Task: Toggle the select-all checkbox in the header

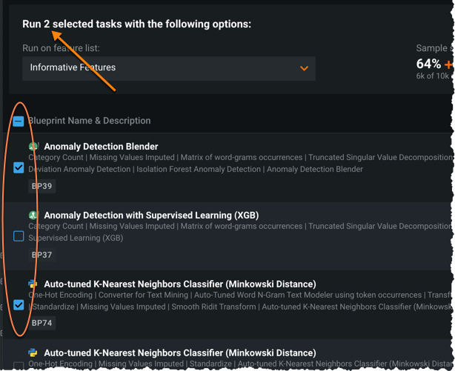Action: [19, 121]
